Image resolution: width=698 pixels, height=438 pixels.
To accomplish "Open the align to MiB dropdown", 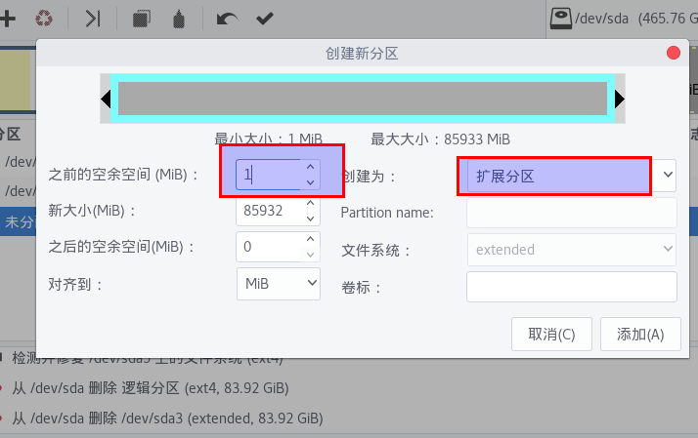I will pos(279,284).
